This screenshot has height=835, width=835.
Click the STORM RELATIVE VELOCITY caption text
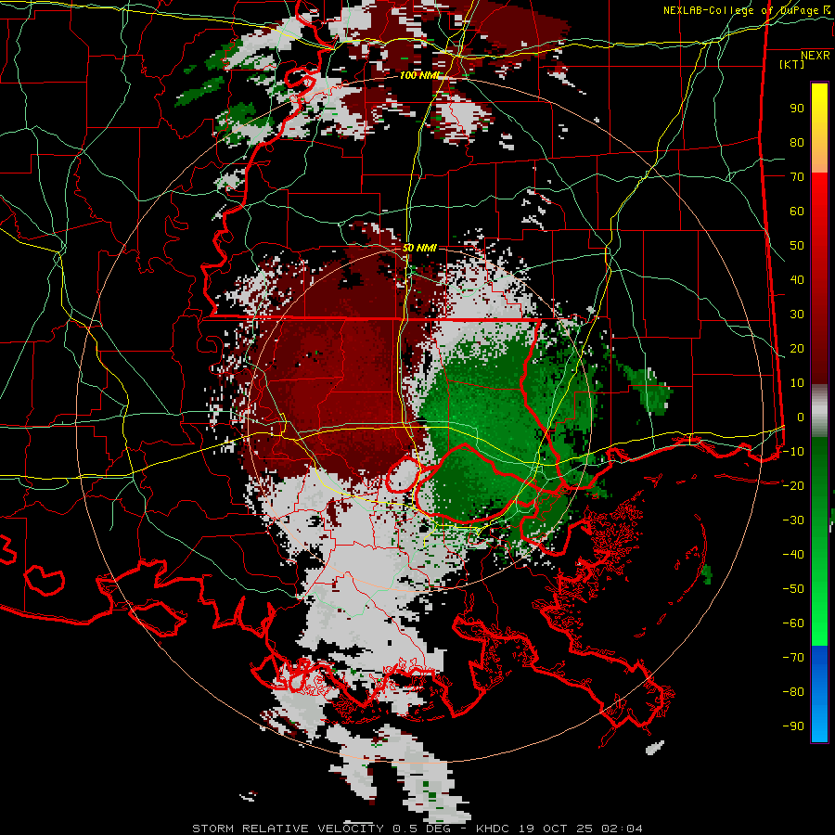288,829
